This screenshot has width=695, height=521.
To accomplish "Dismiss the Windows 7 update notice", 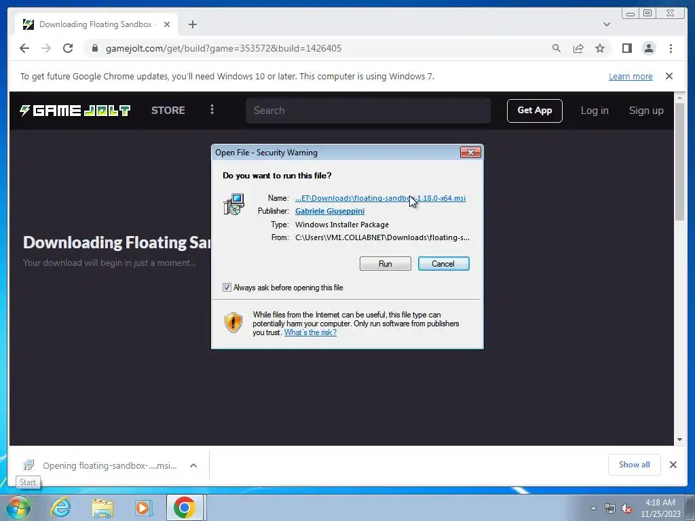I will (x=669, y=76).
